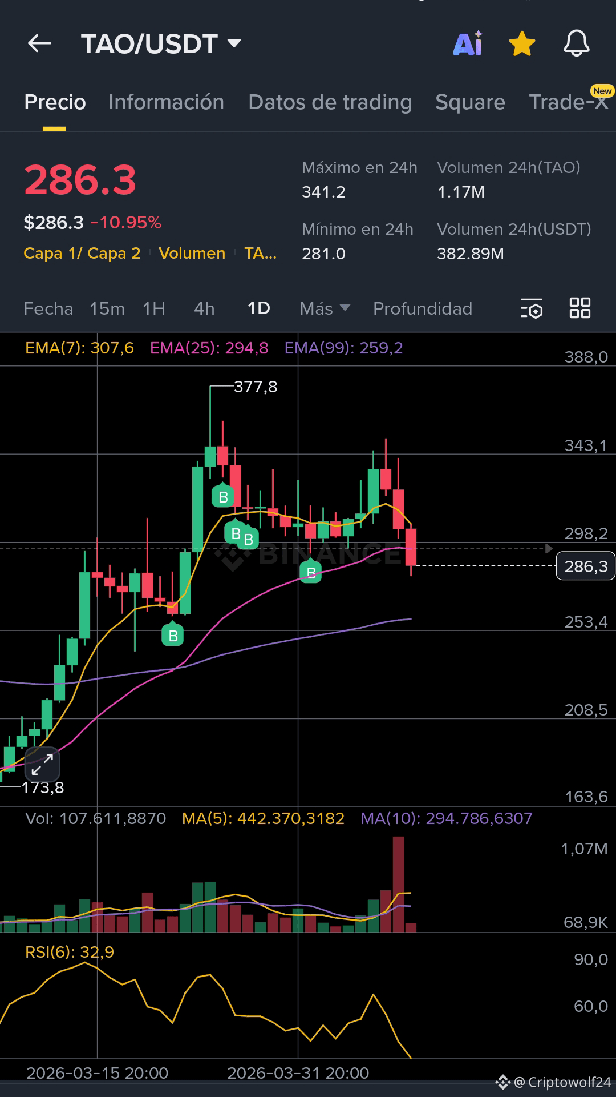Tap the 2026-03-31 20:00 date label
This screenshot has height=1097, width=616.
298,1074
